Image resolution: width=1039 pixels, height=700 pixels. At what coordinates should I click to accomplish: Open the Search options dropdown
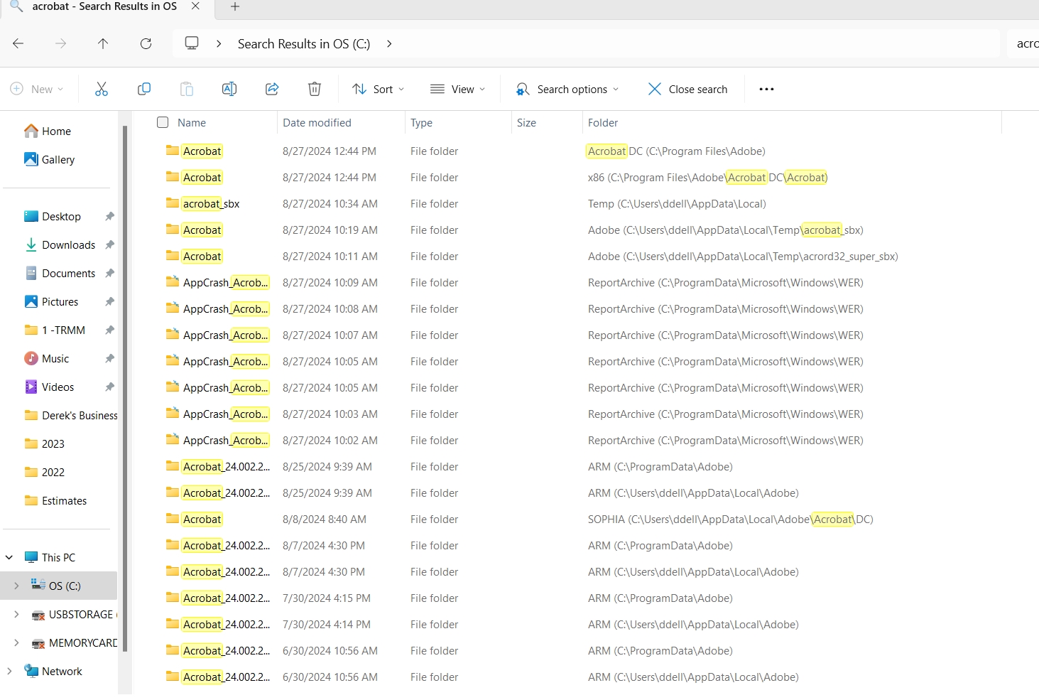point(567,89)
